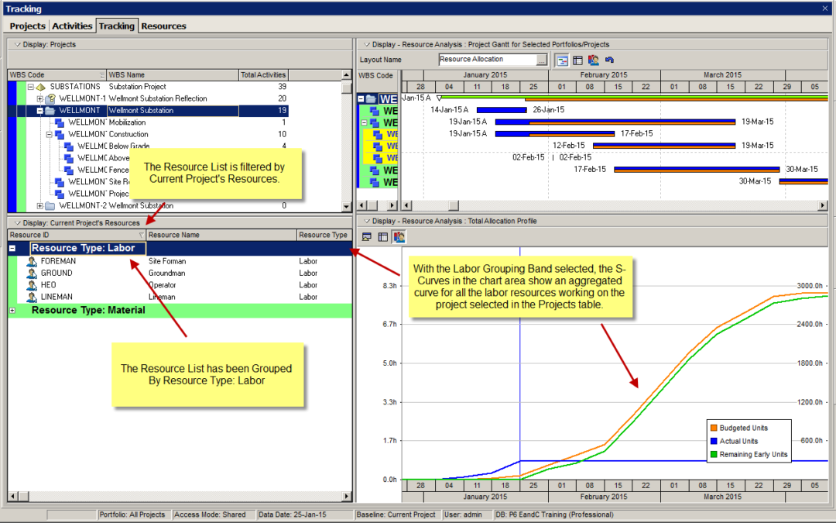
Task: Expand the WELLMONT-1 project node
Action: [x=40, y=99]
